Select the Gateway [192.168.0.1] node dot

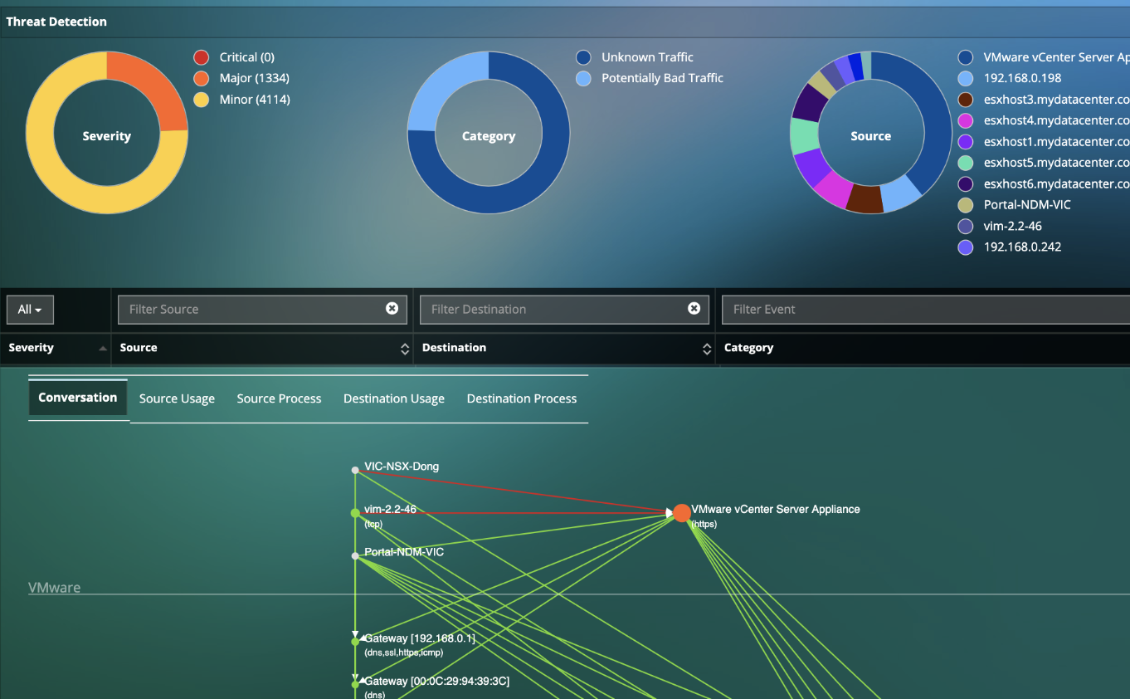coord(355,642)
